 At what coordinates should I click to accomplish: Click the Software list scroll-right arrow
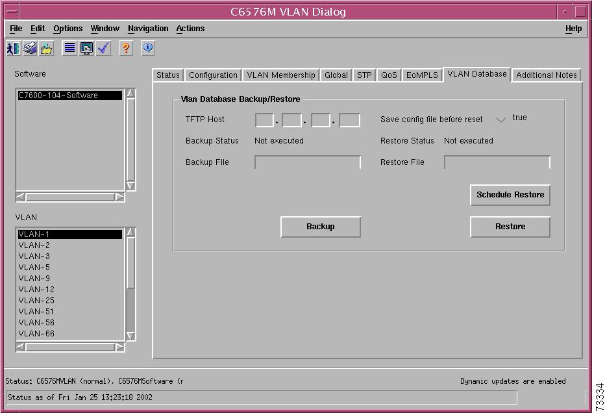point(119,197)
